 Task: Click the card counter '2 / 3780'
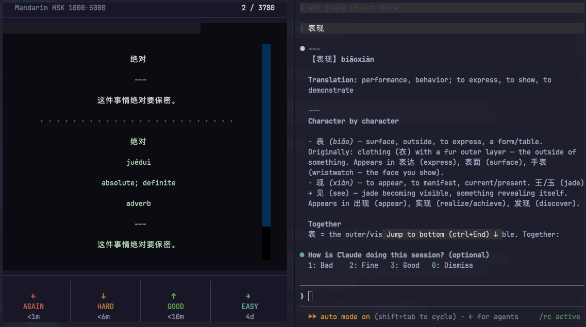point(258,8)
